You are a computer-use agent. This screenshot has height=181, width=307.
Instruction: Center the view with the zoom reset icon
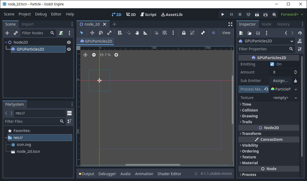point(85,55)
